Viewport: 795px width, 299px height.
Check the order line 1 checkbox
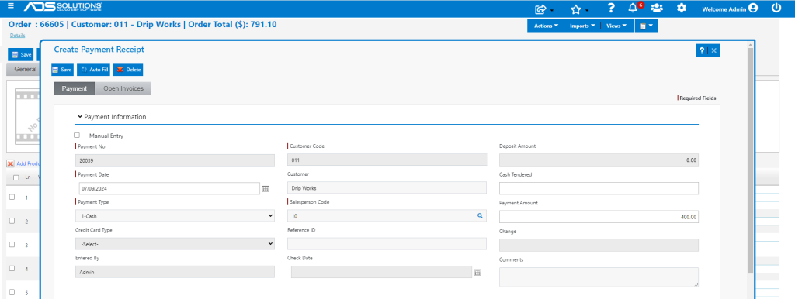(12, 197)
